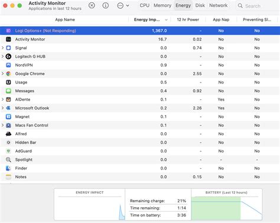
Task: Click the stop process X toolbar icon
Action: tap(92, 5)
